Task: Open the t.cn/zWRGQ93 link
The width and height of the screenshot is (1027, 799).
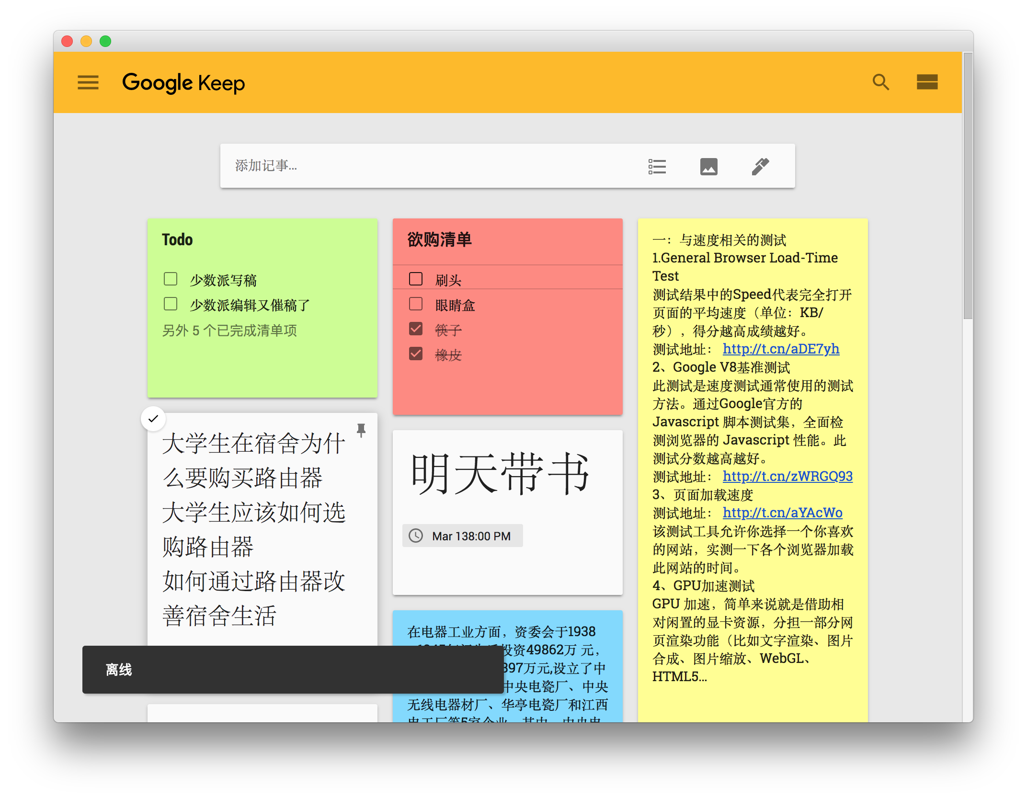Action: (787, 476)
